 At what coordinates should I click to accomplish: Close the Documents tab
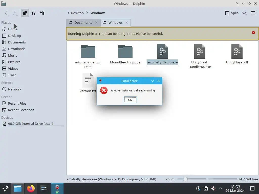(x=96, y=22)
